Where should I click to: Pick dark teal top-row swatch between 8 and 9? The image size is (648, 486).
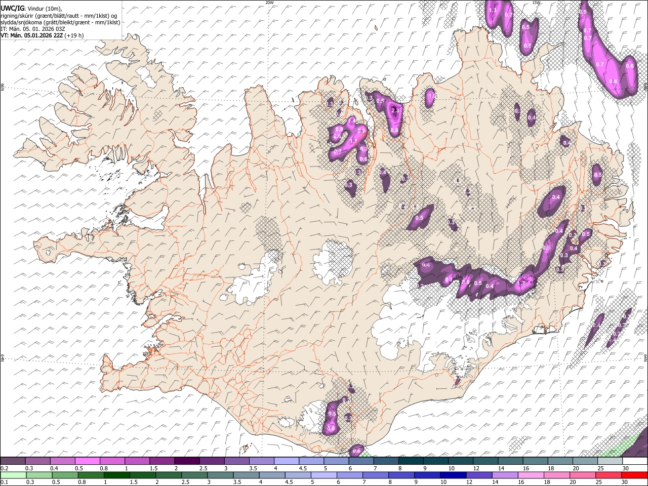tap(411, 461)
